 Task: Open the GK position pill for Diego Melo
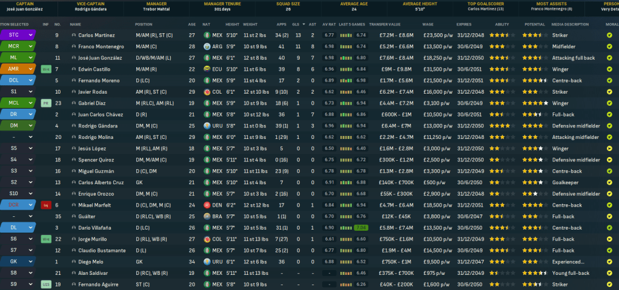[x=18, y=262]
